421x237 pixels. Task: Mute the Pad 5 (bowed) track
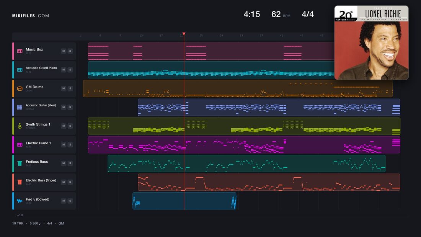(64, 201)
